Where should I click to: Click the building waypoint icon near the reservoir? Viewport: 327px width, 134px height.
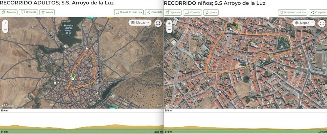coord(87,49)
